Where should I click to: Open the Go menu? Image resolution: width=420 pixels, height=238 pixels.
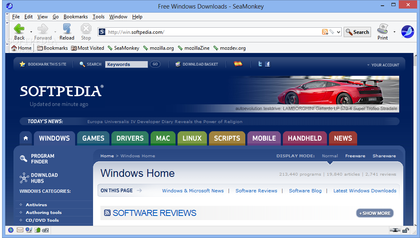[56, 17]
